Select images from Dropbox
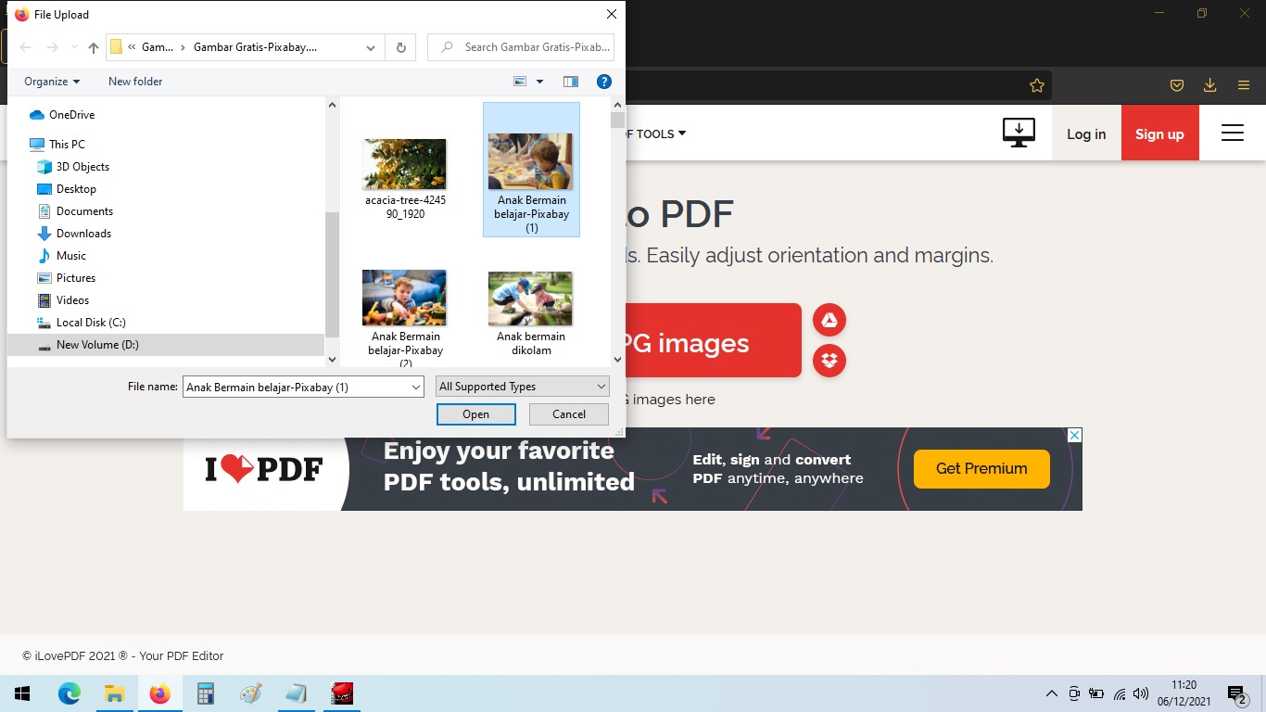The width and height of the screenshot is (1266, 712). [829, 361]
